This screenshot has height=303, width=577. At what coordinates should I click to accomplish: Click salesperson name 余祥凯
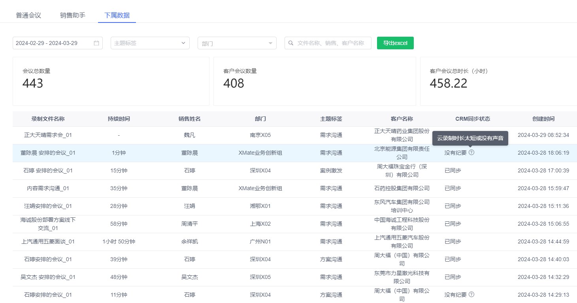(x=190, y=241)
